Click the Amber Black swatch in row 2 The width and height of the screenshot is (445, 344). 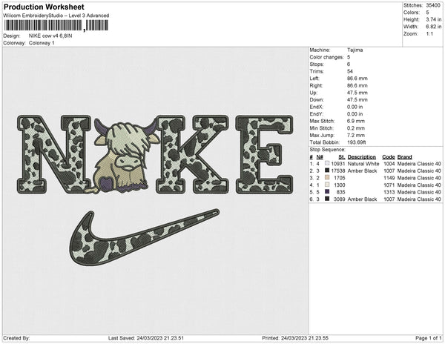click(x=327, y=171)
